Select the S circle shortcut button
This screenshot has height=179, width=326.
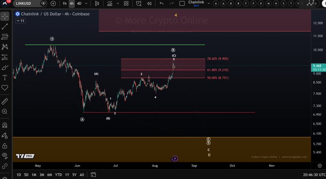tap(283, 3)
